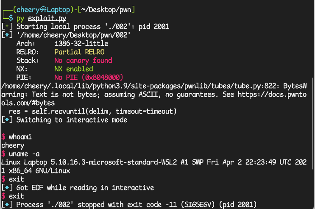This screenshot has height=209, width=315.
Task: Click the green 'NX enabled' text
Action: click(x=74, y=69)
